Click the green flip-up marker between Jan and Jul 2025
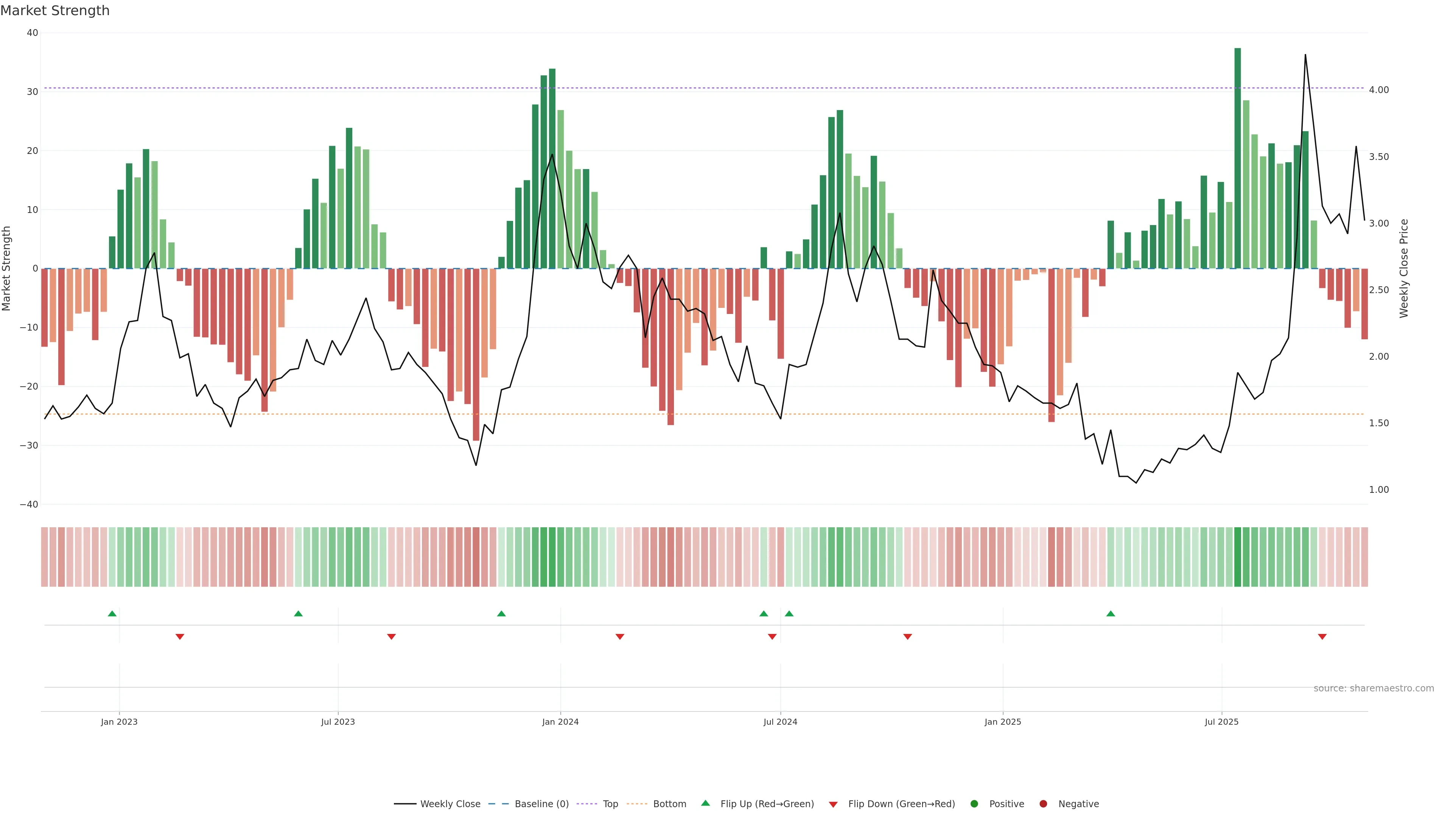 click(x=1111, y=614)
